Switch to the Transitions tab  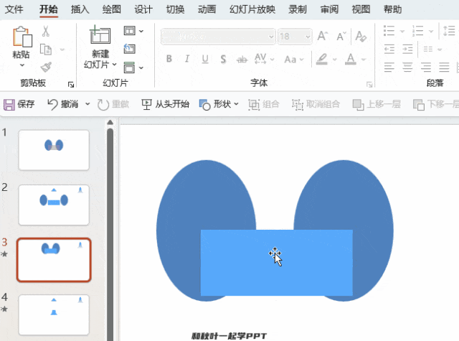pyautogui.click(x=175, y=9)
